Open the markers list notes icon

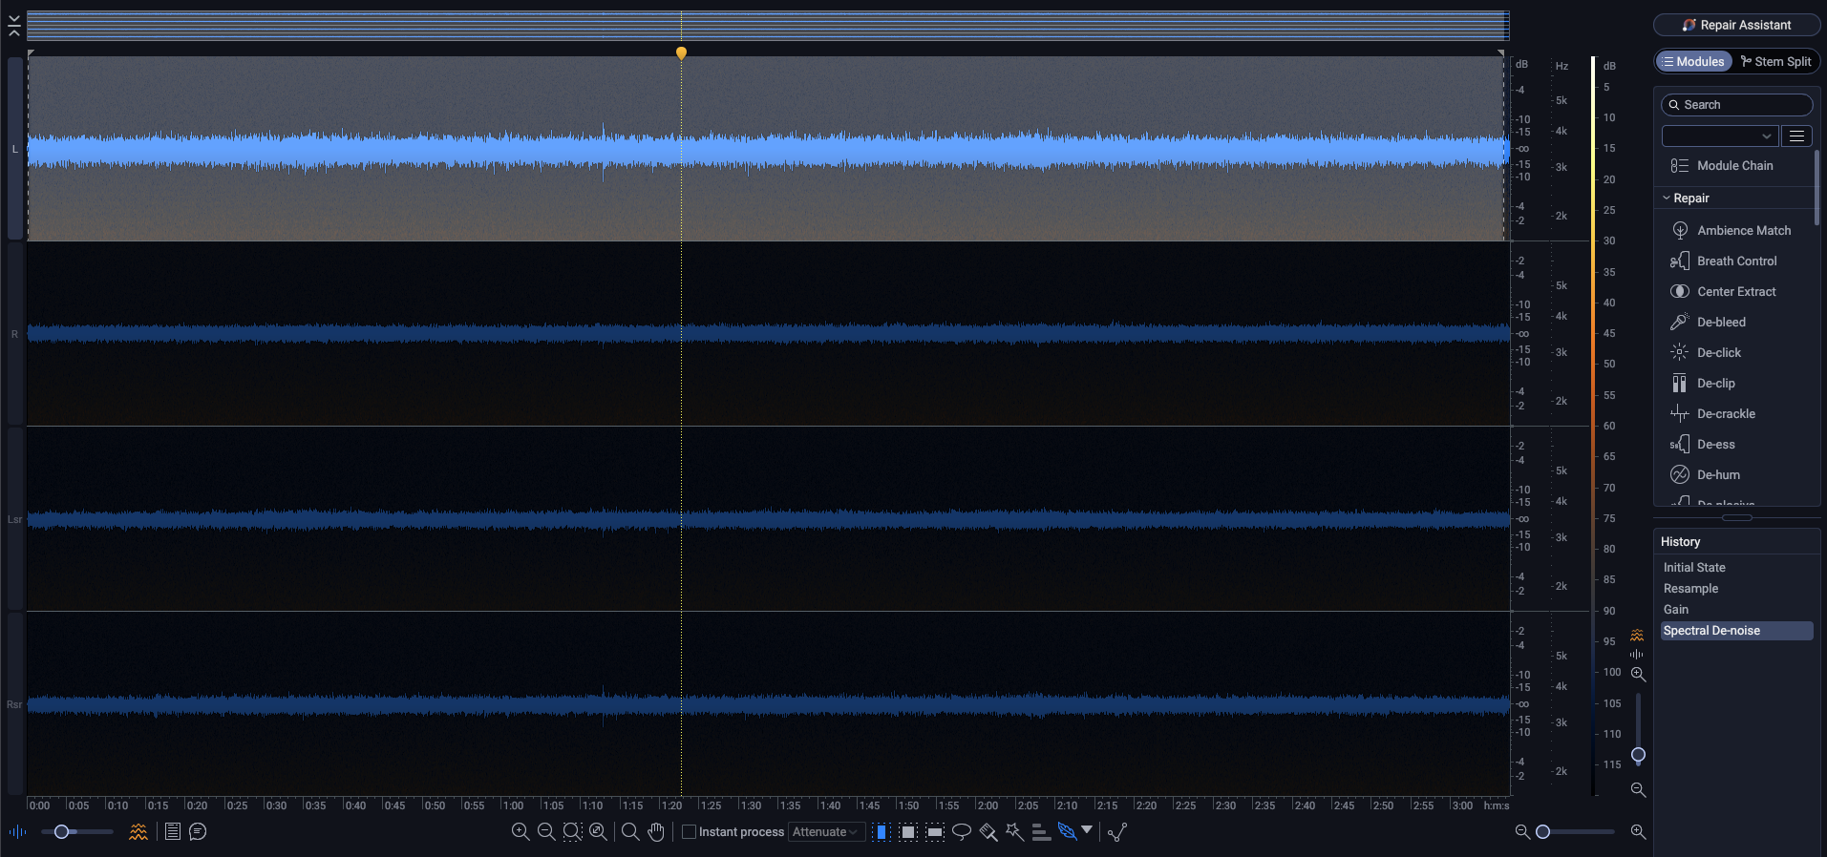coord(173,832)
